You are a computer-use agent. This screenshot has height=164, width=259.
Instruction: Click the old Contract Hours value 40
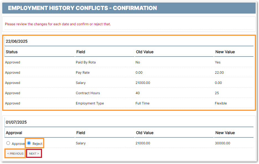(138, 93)
